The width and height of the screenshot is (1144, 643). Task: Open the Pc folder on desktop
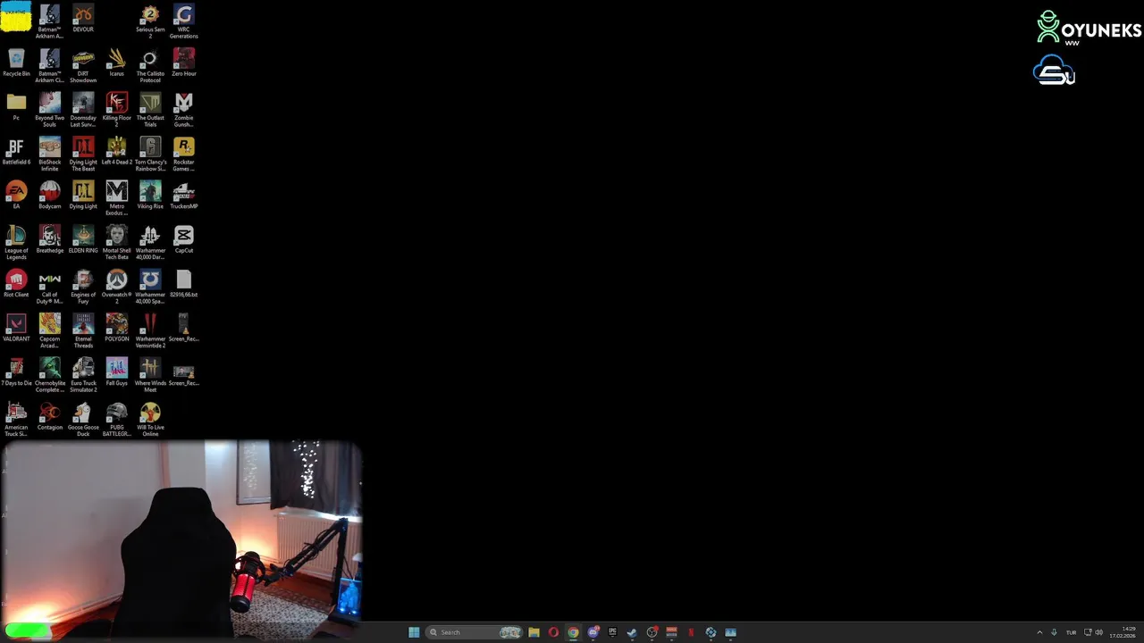pos(16,106)
